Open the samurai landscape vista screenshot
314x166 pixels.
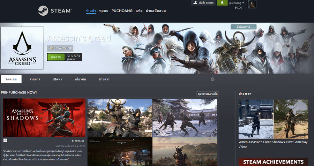[x=185, y=152]
